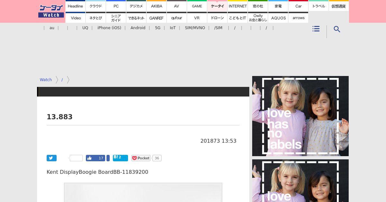Click the Twitter share count box

76,158
